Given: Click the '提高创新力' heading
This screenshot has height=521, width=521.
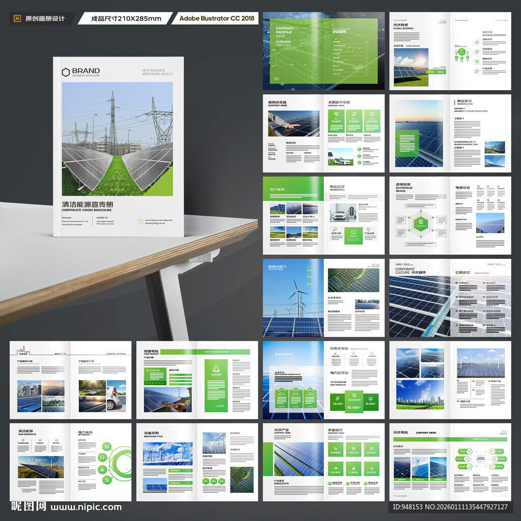Looking at the screenshot, I should tap(277, 267).
